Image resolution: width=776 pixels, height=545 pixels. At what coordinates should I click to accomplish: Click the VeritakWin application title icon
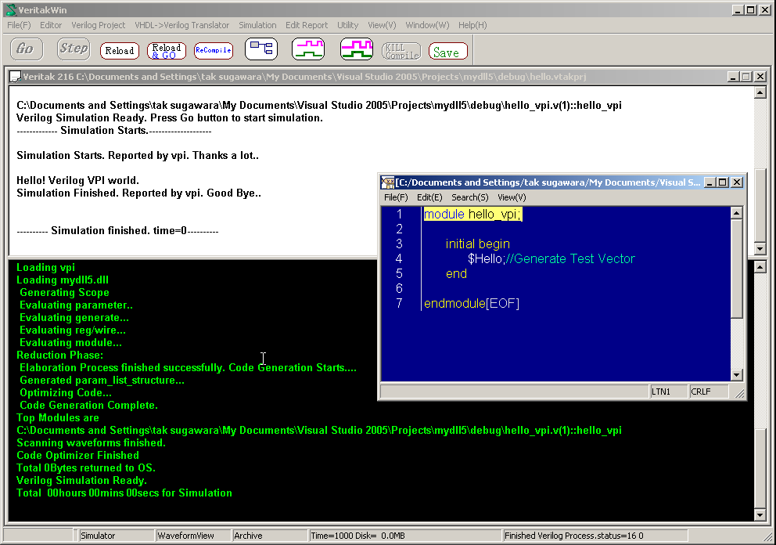[x=10, y=10]
